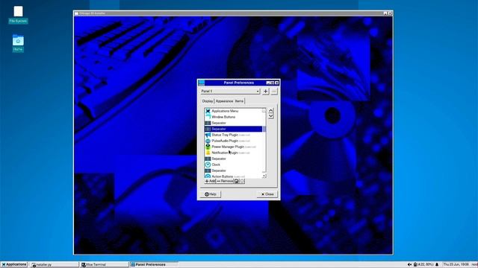Open the Panel 1 dropdown selector
Image resolution: width=478 pixels, height=268 pixels.
[x=230, y=91]
